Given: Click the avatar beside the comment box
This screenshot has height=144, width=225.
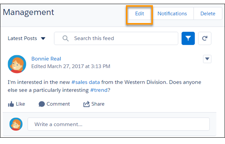Looking at the screenshot, I should [16, 124].
